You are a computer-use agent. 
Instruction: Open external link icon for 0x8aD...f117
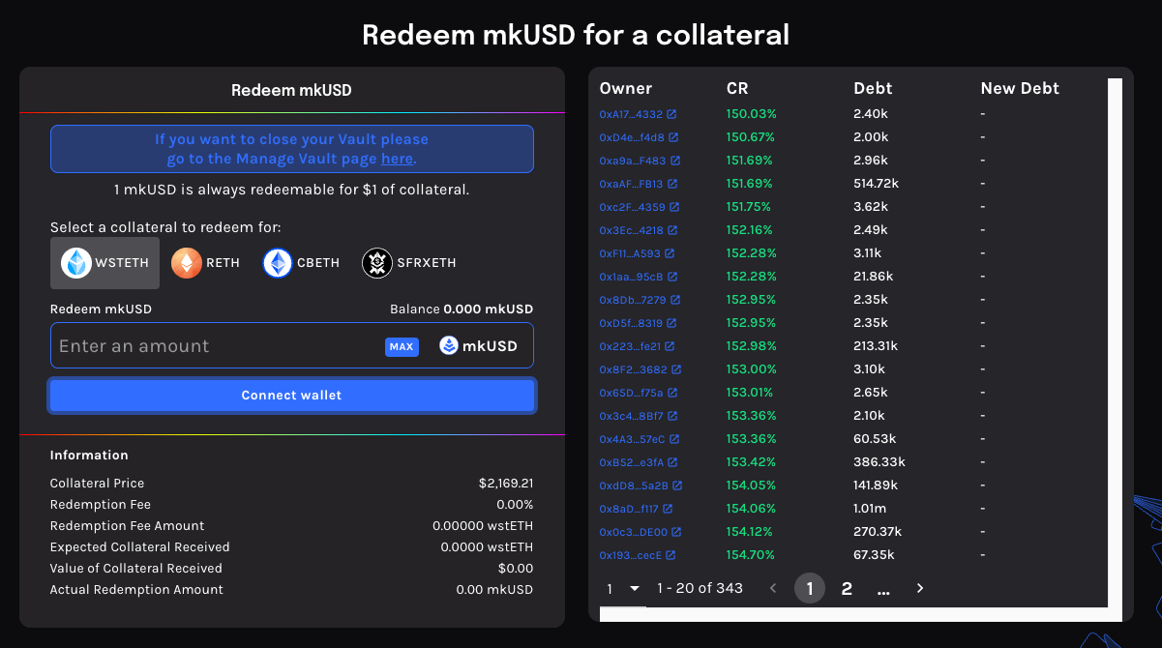tap(668, 509)
